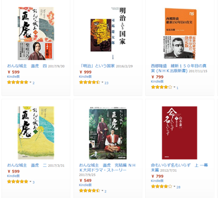Expand rating dropdown for 「明治」という国家

click(x=102, y=82)
